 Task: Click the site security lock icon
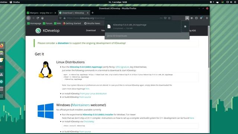[64, 18]
